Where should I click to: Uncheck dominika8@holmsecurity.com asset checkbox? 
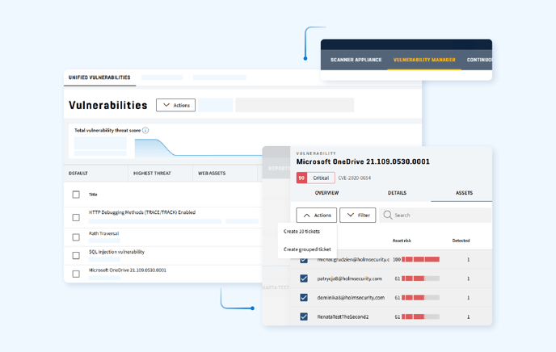click(x=304, y=297)
